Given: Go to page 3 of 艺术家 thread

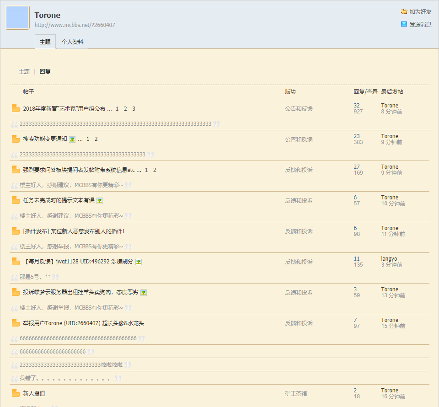Looking at the screenshot, I should (134, 108).
